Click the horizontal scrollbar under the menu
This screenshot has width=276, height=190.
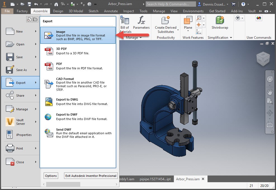pyautogui.click(x=63, y=184)
